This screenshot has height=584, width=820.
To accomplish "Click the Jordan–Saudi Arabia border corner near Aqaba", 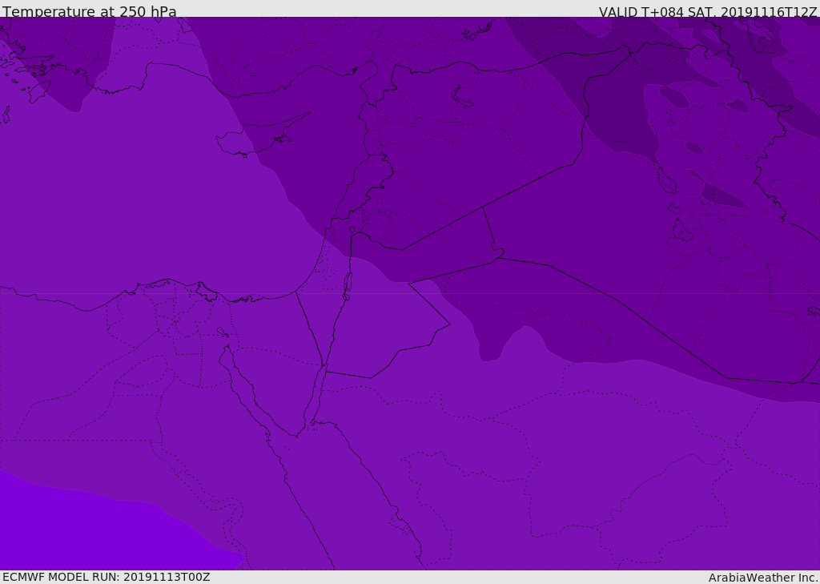I will pos(327,371).
